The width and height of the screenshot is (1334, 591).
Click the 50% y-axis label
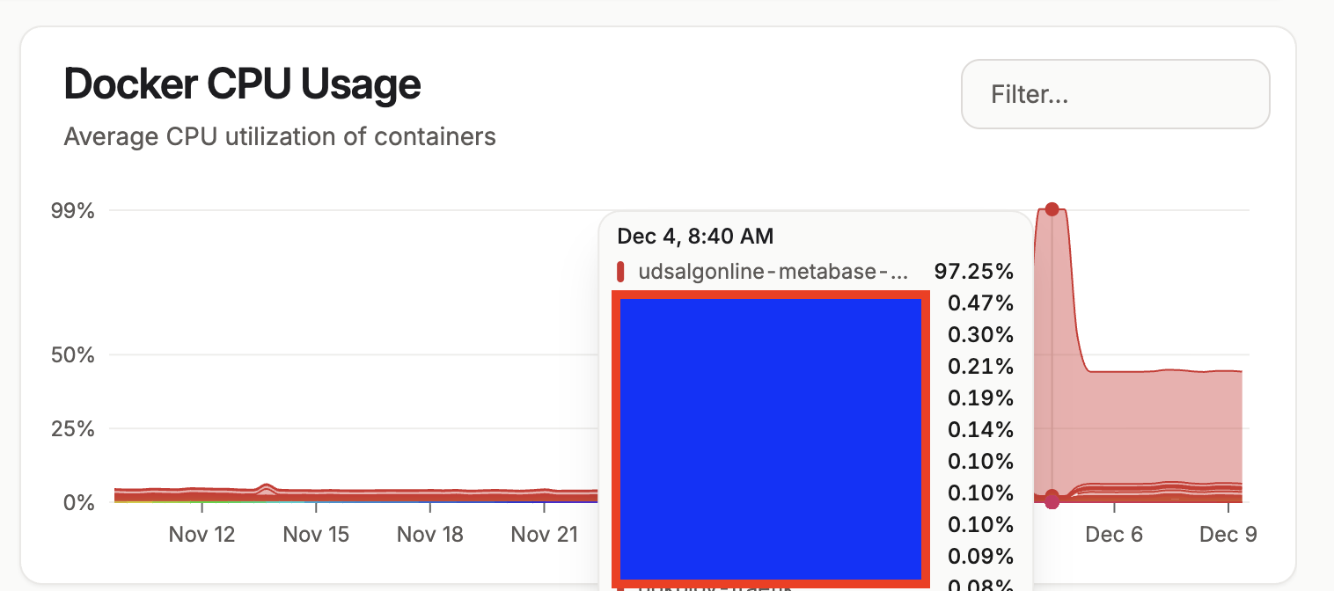75,355
